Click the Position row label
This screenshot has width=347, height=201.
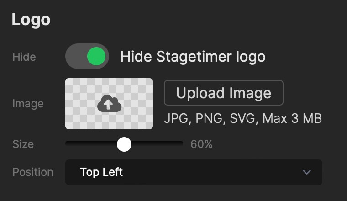32,172
